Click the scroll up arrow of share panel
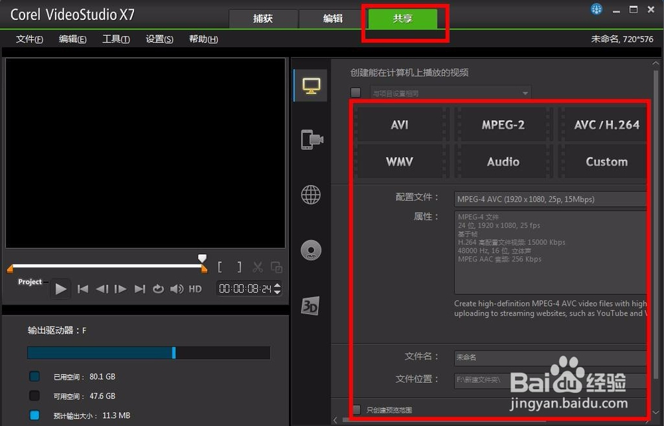Screen dimensions: 664x426 [656, 64]
